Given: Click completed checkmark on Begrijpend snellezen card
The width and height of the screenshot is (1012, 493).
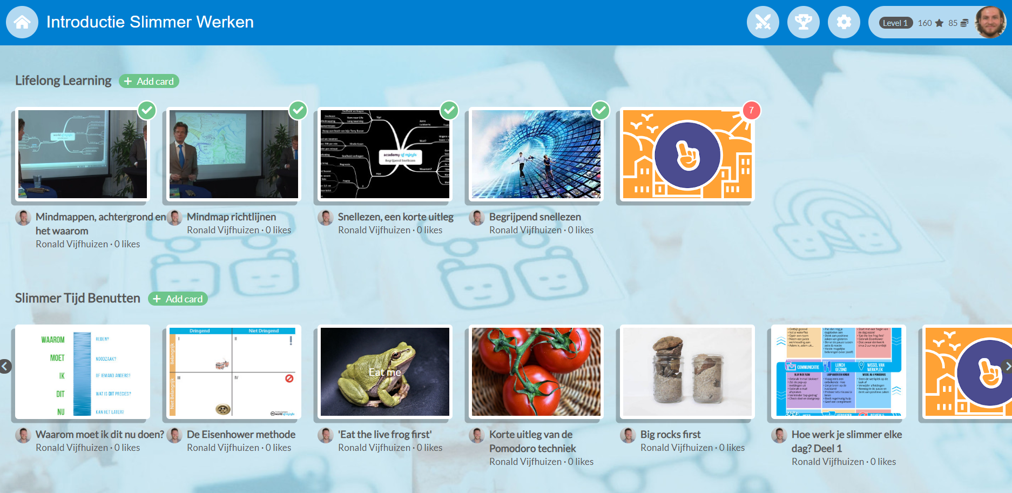Looking at the screenshot, I should click(601, 110).
